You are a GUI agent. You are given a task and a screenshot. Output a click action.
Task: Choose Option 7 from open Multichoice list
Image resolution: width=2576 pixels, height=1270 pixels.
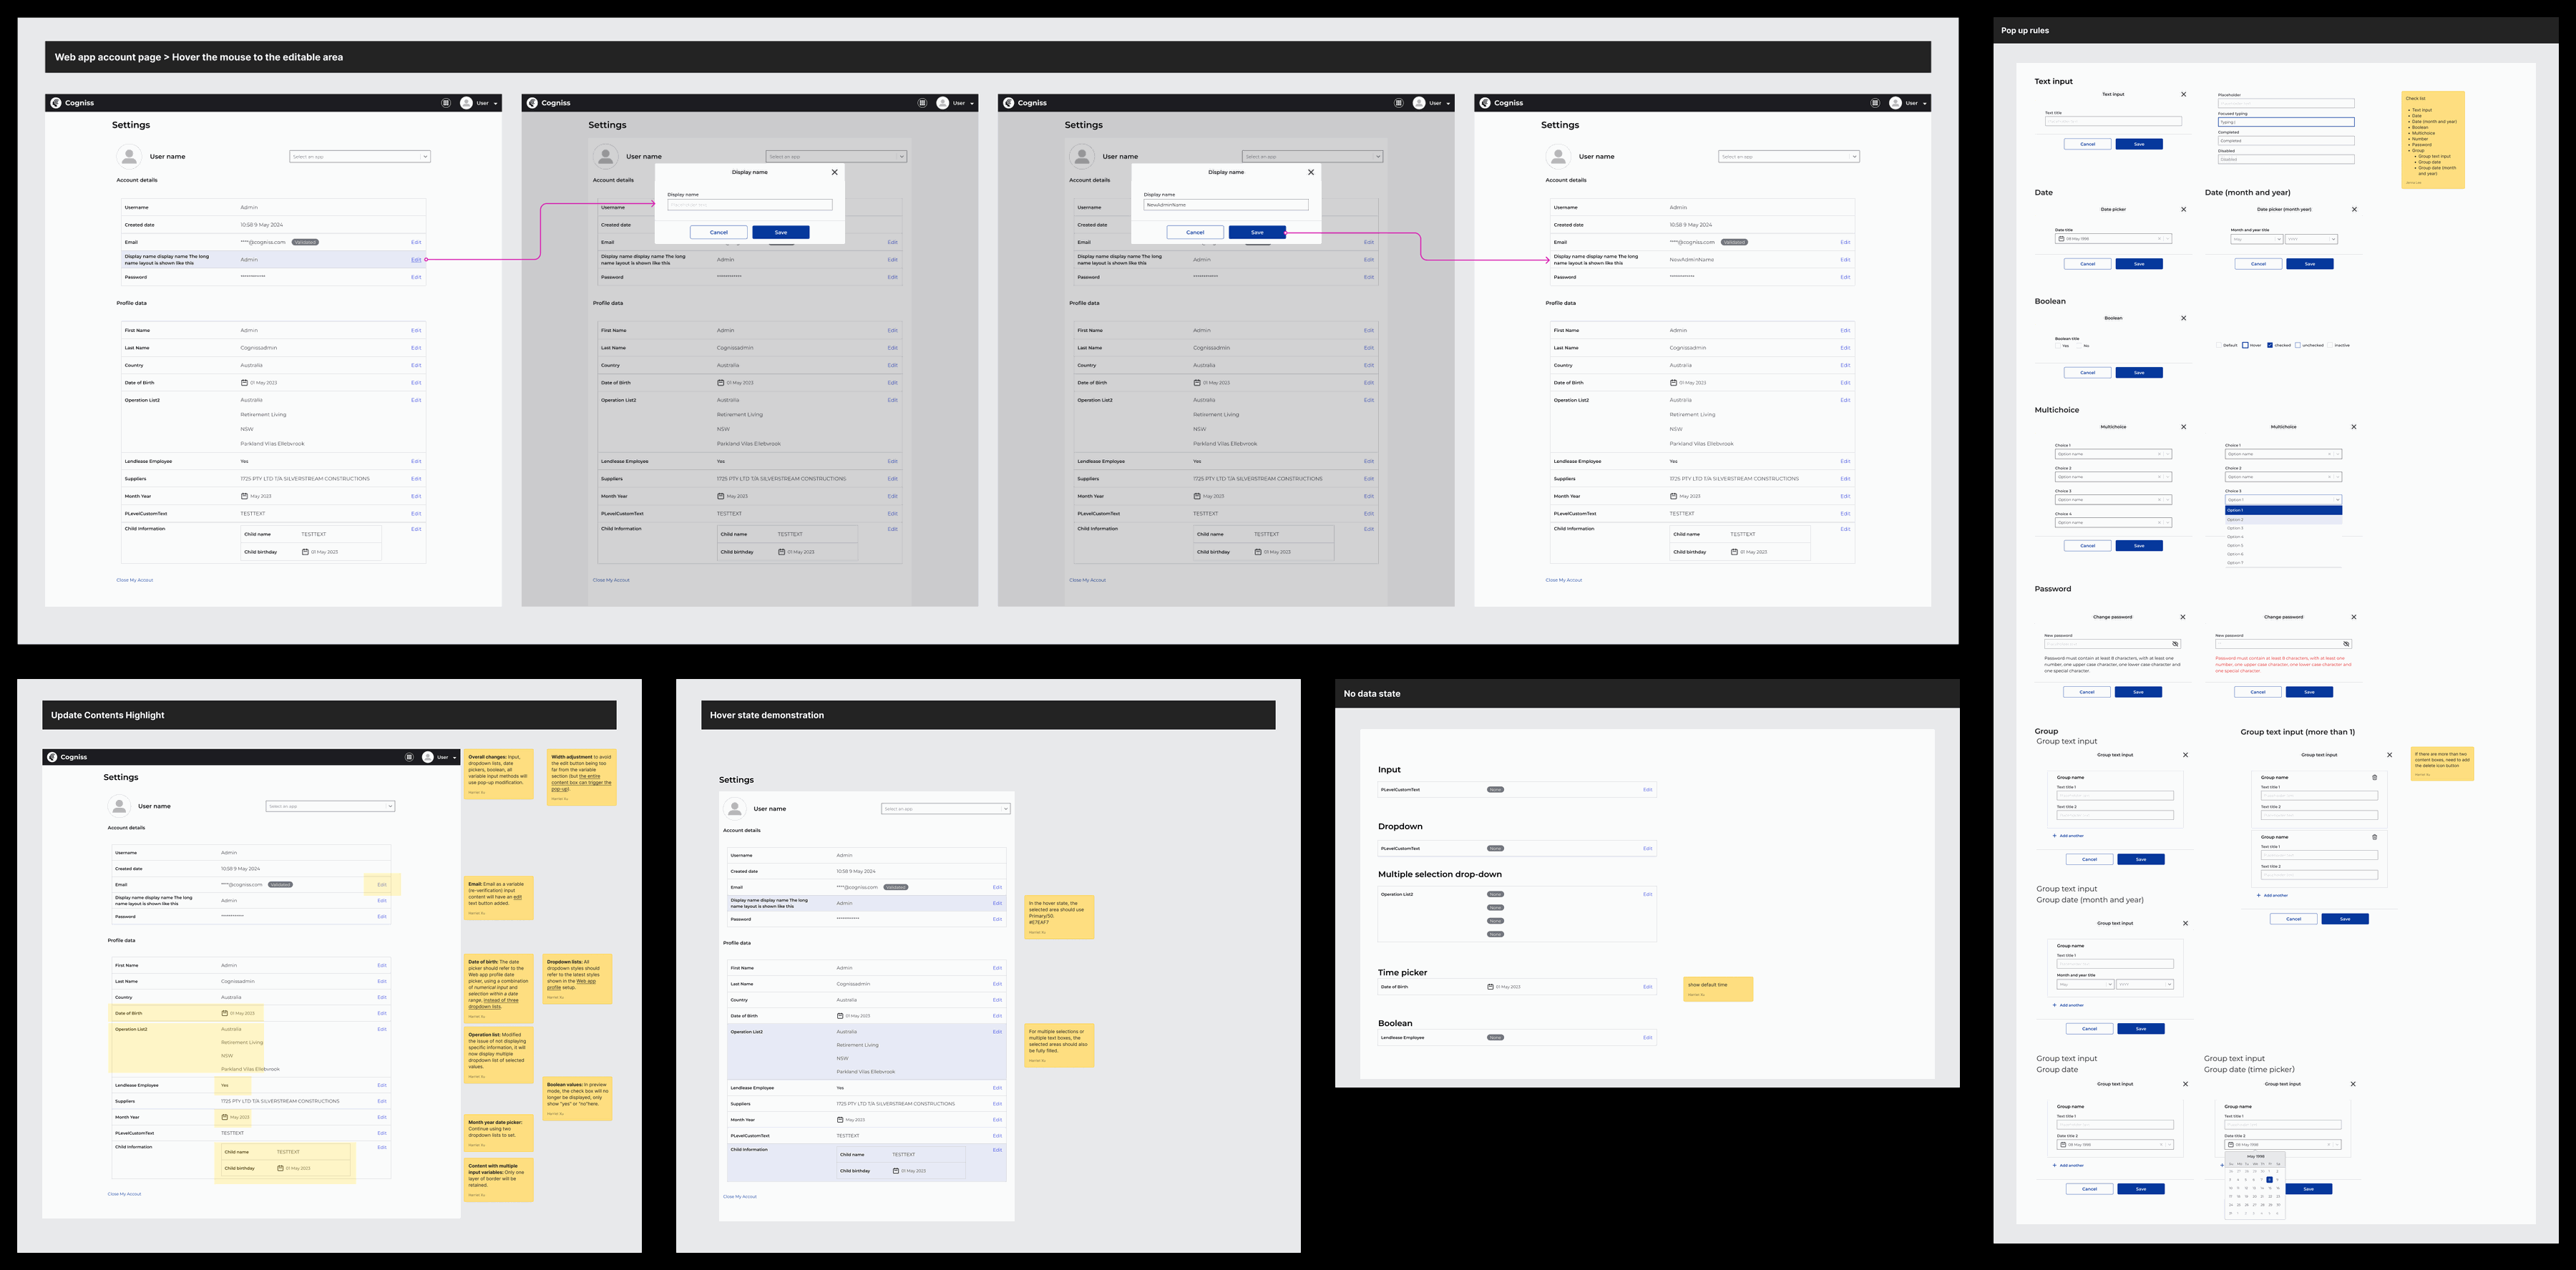pyautogui.click(x=2283, y=563)
